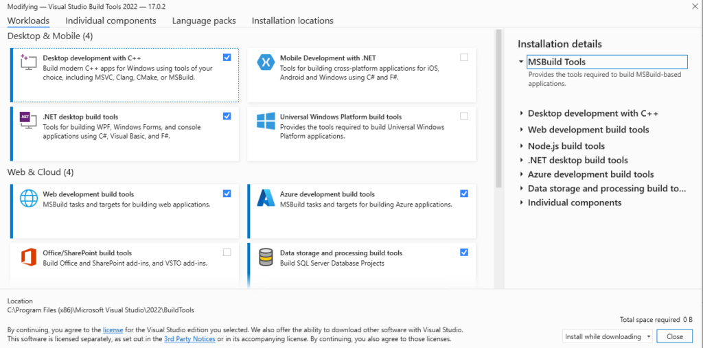Viewport: 703px width, 348px height.
Task: Uncheck Web development build tools workload
Action: [x=227, y=194]
